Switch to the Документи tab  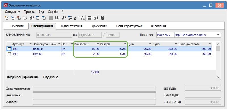pyautogui.click(x=99, y=26)
